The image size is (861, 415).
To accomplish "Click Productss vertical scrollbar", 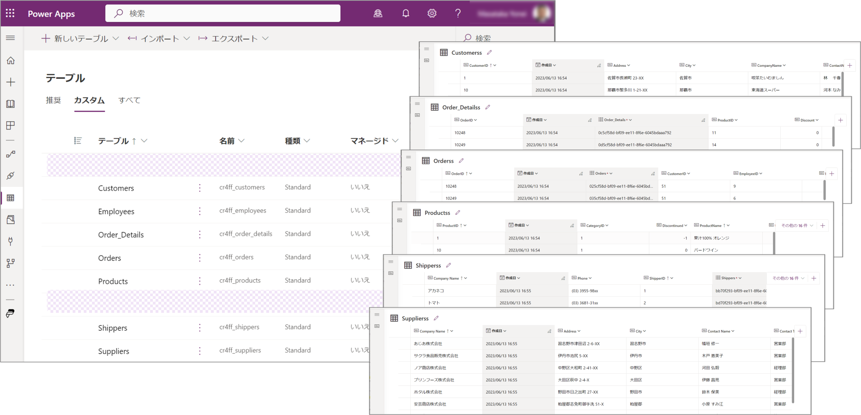I will [774, 242].
